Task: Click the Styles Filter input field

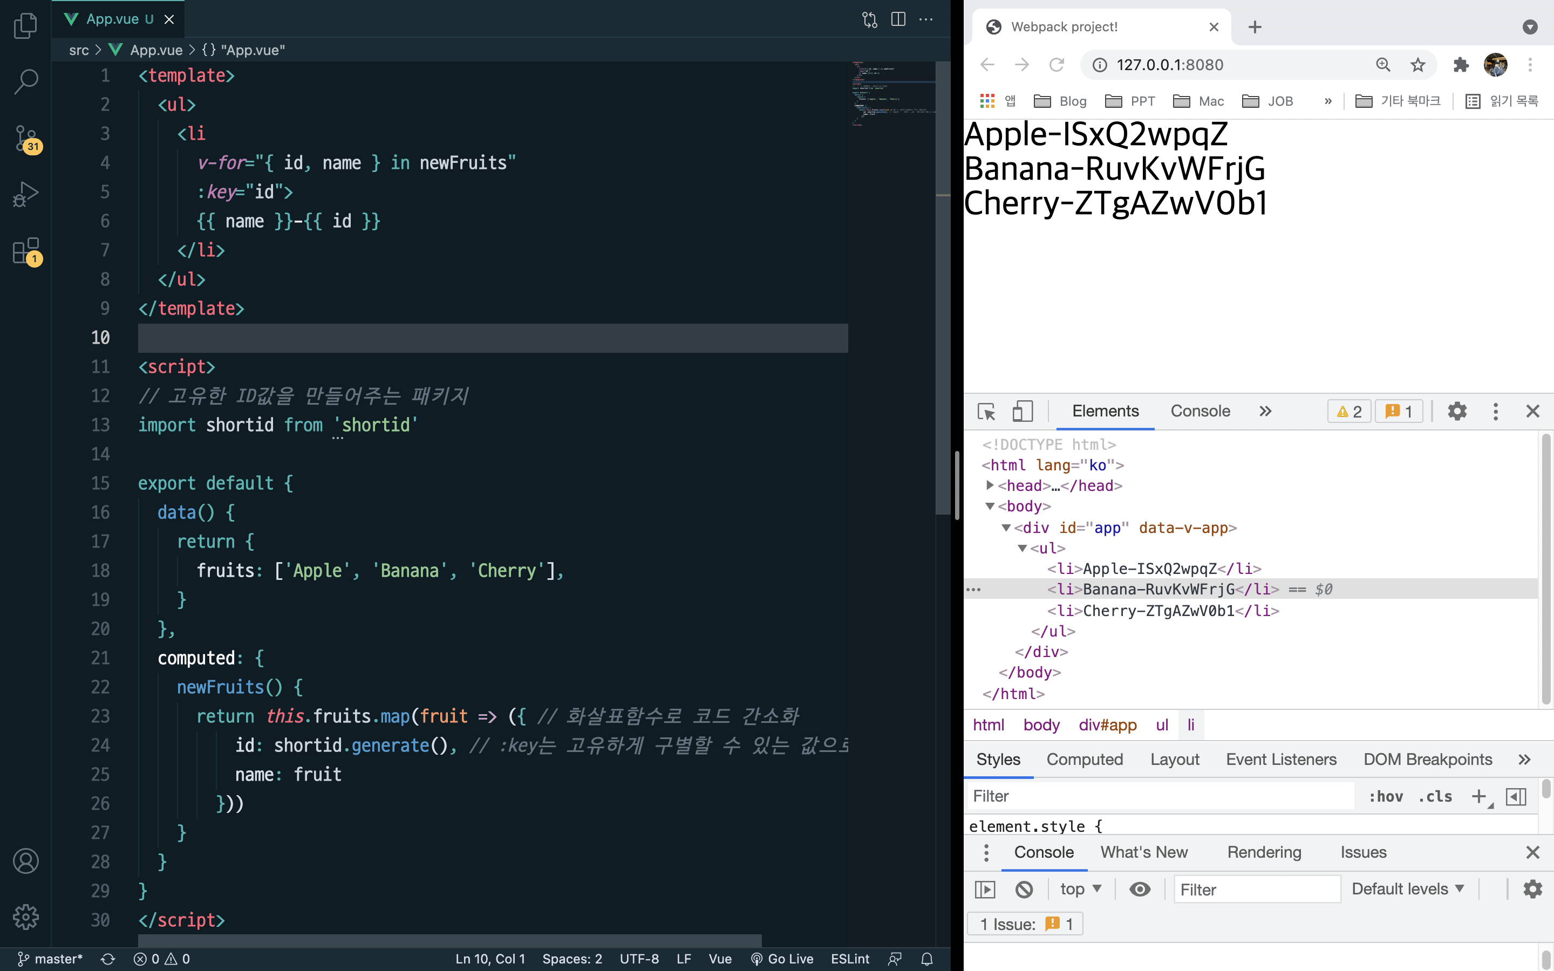Action: tap(1159, 796)
